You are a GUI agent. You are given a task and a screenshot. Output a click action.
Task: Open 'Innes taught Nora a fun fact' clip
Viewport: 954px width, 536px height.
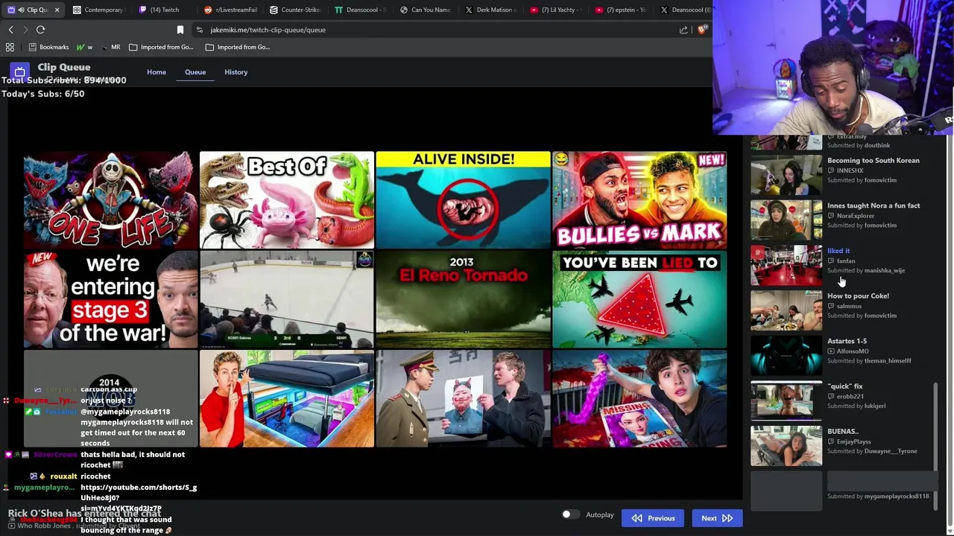(874, 205)
